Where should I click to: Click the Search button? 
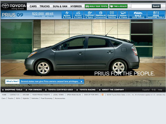[x=156, y=6]
